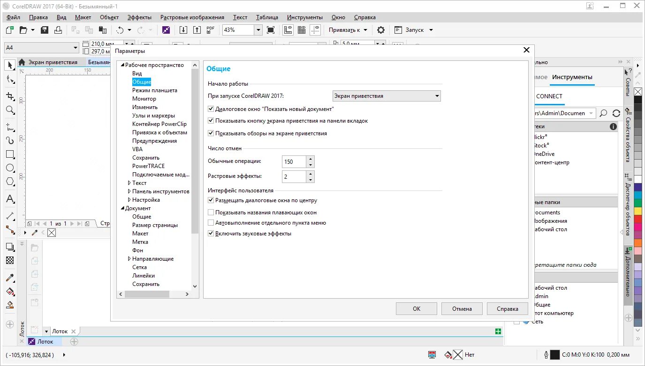Select 'PowerTRACE' in options tree
This screenshot has height=366, width=645.
(x=148, y=166)
